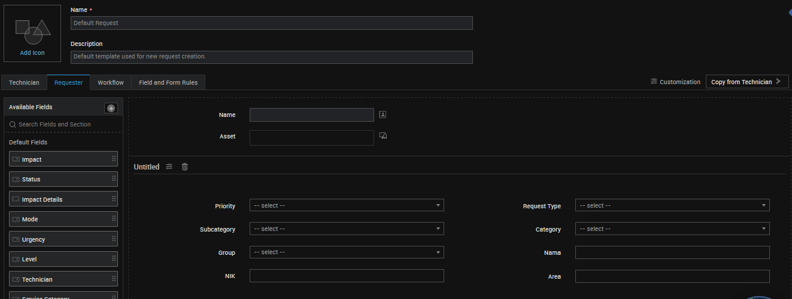Image resolution: width=792 pixels, height=299 pixels.
Task: Click the Copy from Technician button
Action: tap(746, 82)
